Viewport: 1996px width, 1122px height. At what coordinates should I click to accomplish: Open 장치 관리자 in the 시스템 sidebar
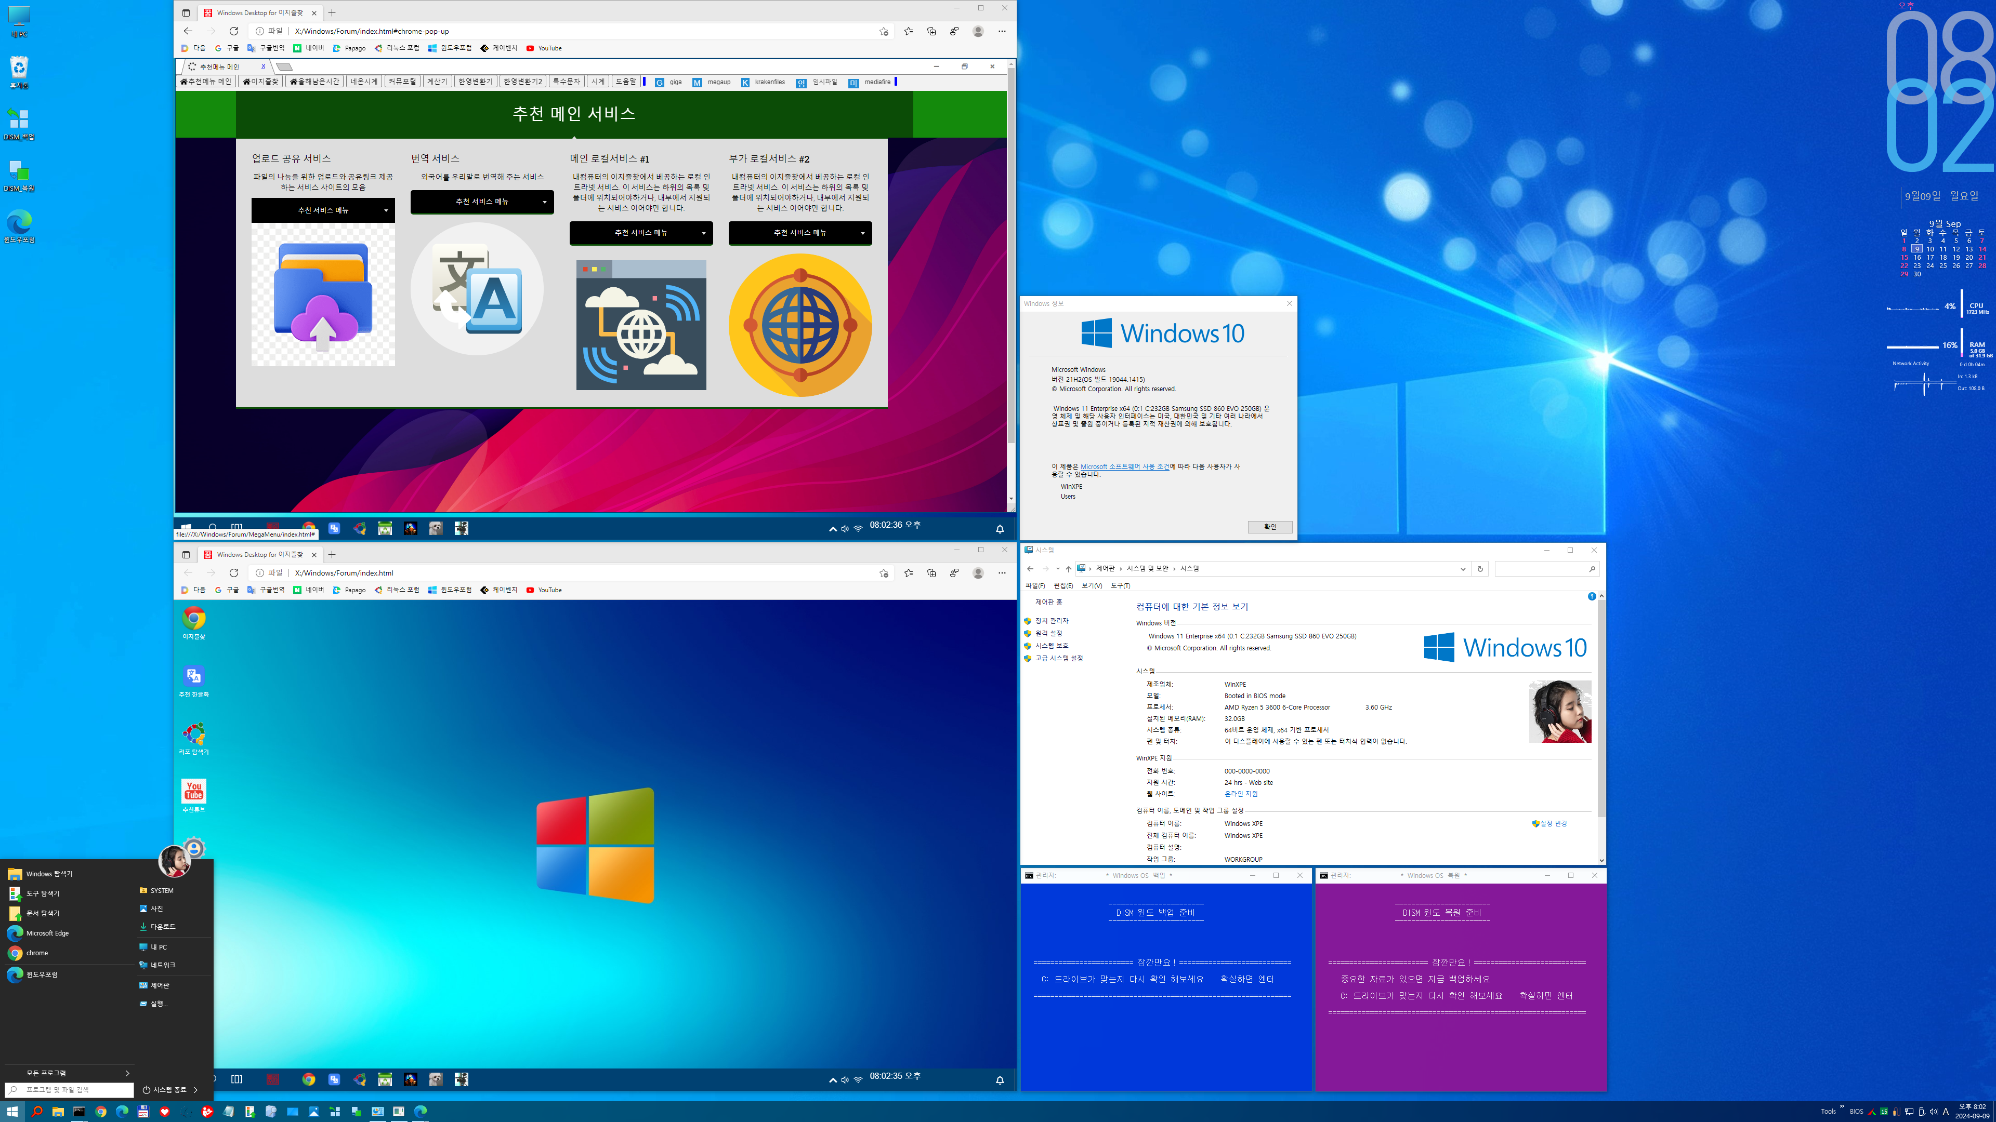pyautogui.click(x=1052, y=621)
